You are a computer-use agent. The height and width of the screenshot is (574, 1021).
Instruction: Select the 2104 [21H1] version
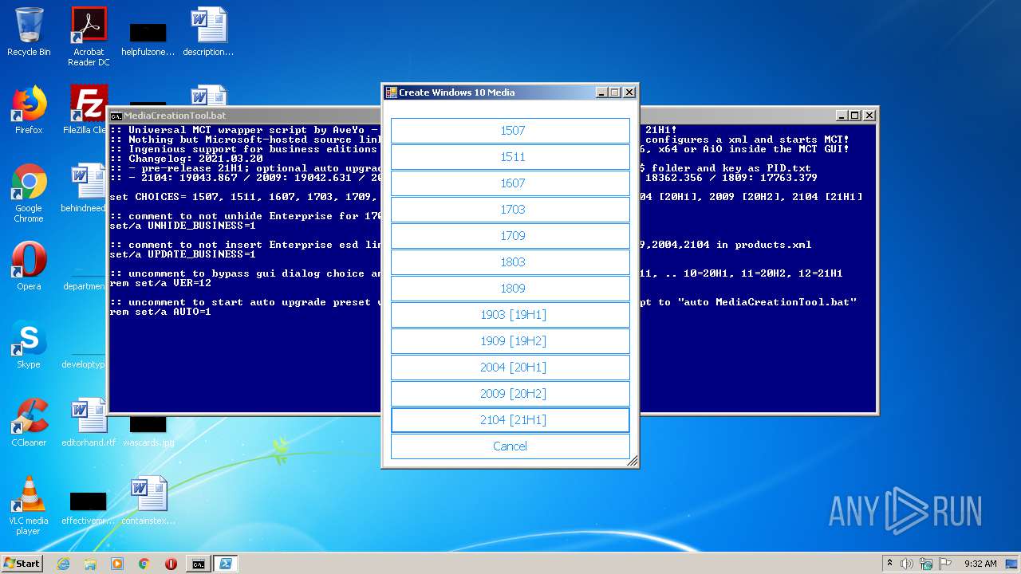pos(510,420)
